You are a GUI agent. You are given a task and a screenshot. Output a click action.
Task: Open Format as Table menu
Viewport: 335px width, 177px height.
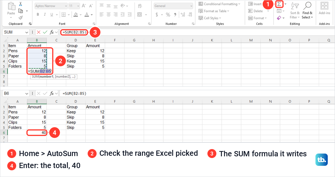[214, 11]
